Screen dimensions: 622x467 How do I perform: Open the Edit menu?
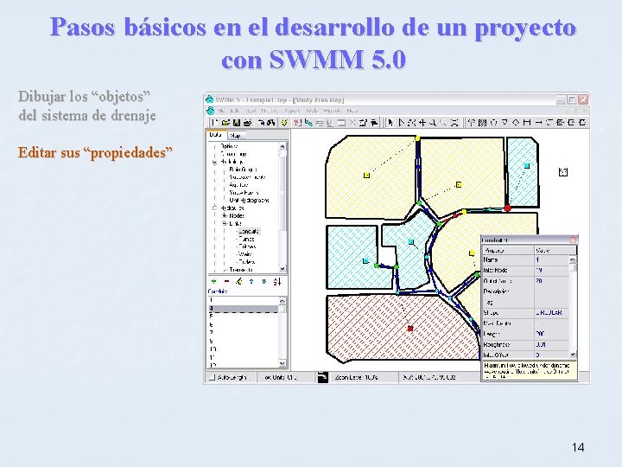234,111
